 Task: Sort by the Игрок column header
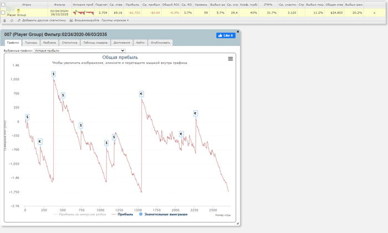click(x=27, y=4)
